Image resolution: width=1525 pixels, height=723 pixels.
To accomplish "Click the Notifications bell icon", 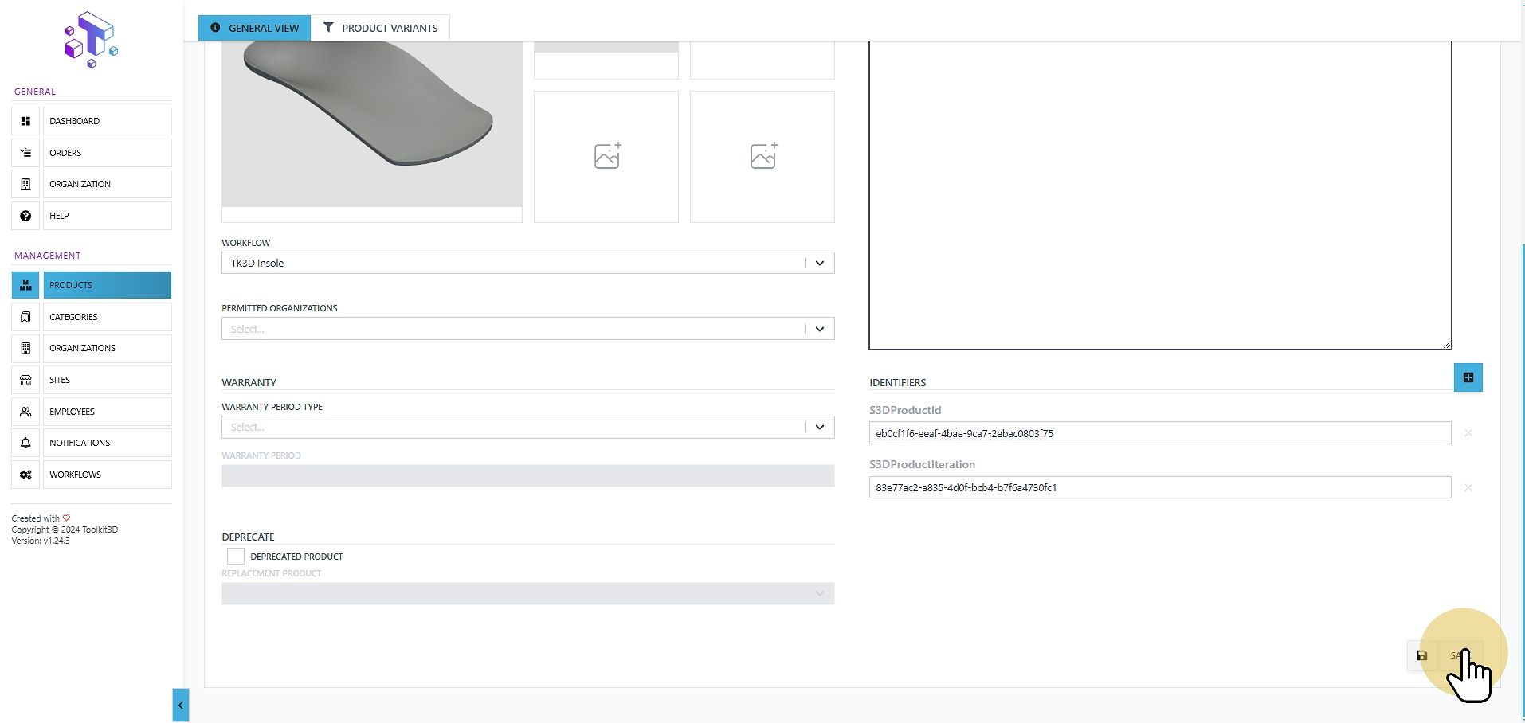I will coord(25,443).
